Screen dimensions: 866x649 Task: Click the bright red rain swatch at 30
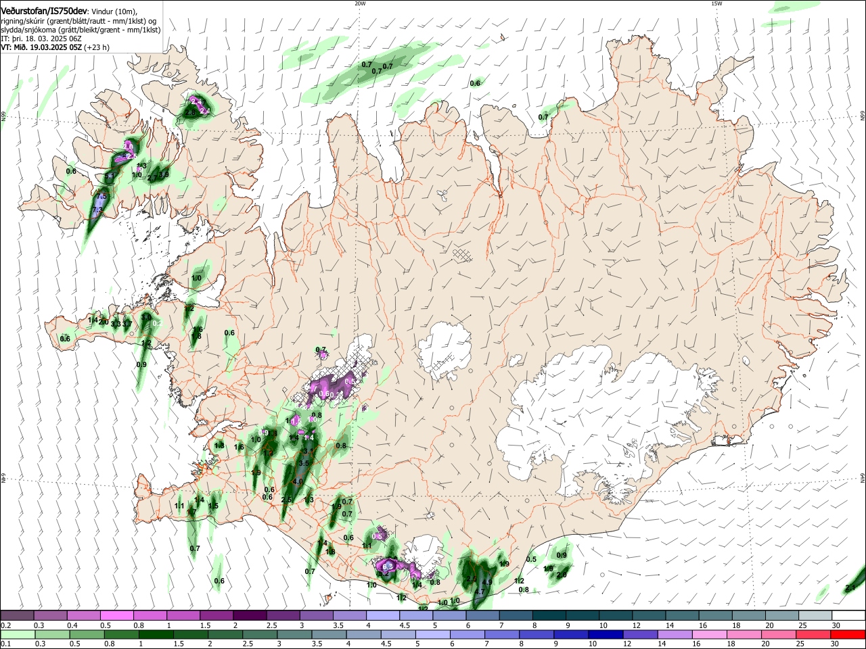[846, 634]
